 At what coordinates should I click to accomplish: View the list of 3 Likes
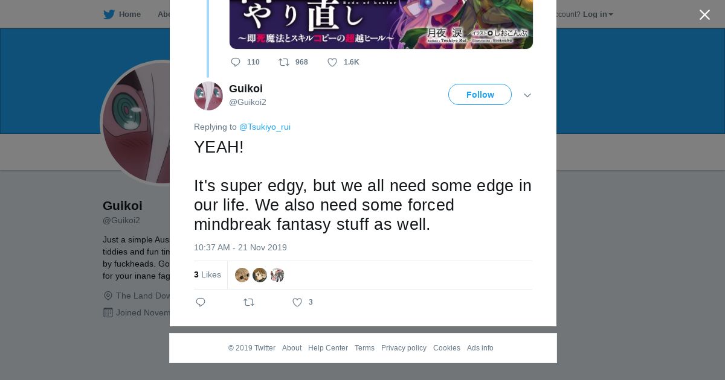click(207, 274)
